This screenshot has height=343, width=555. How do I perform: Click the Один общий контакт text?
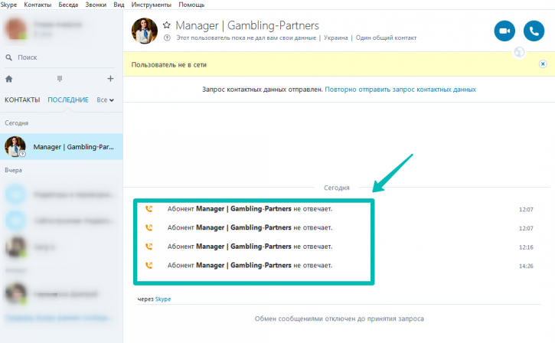click(386, 38)
